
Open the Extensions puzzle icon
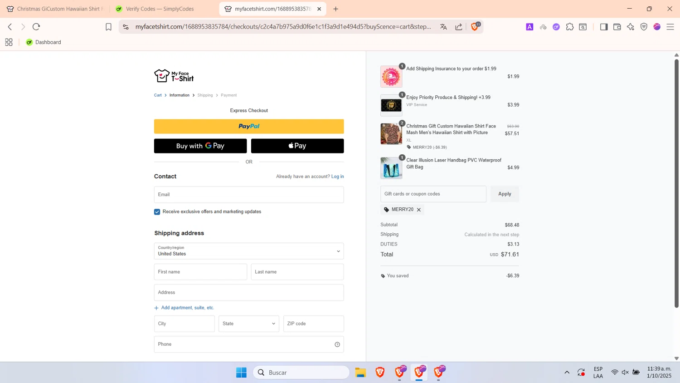[x=570, y=27]
